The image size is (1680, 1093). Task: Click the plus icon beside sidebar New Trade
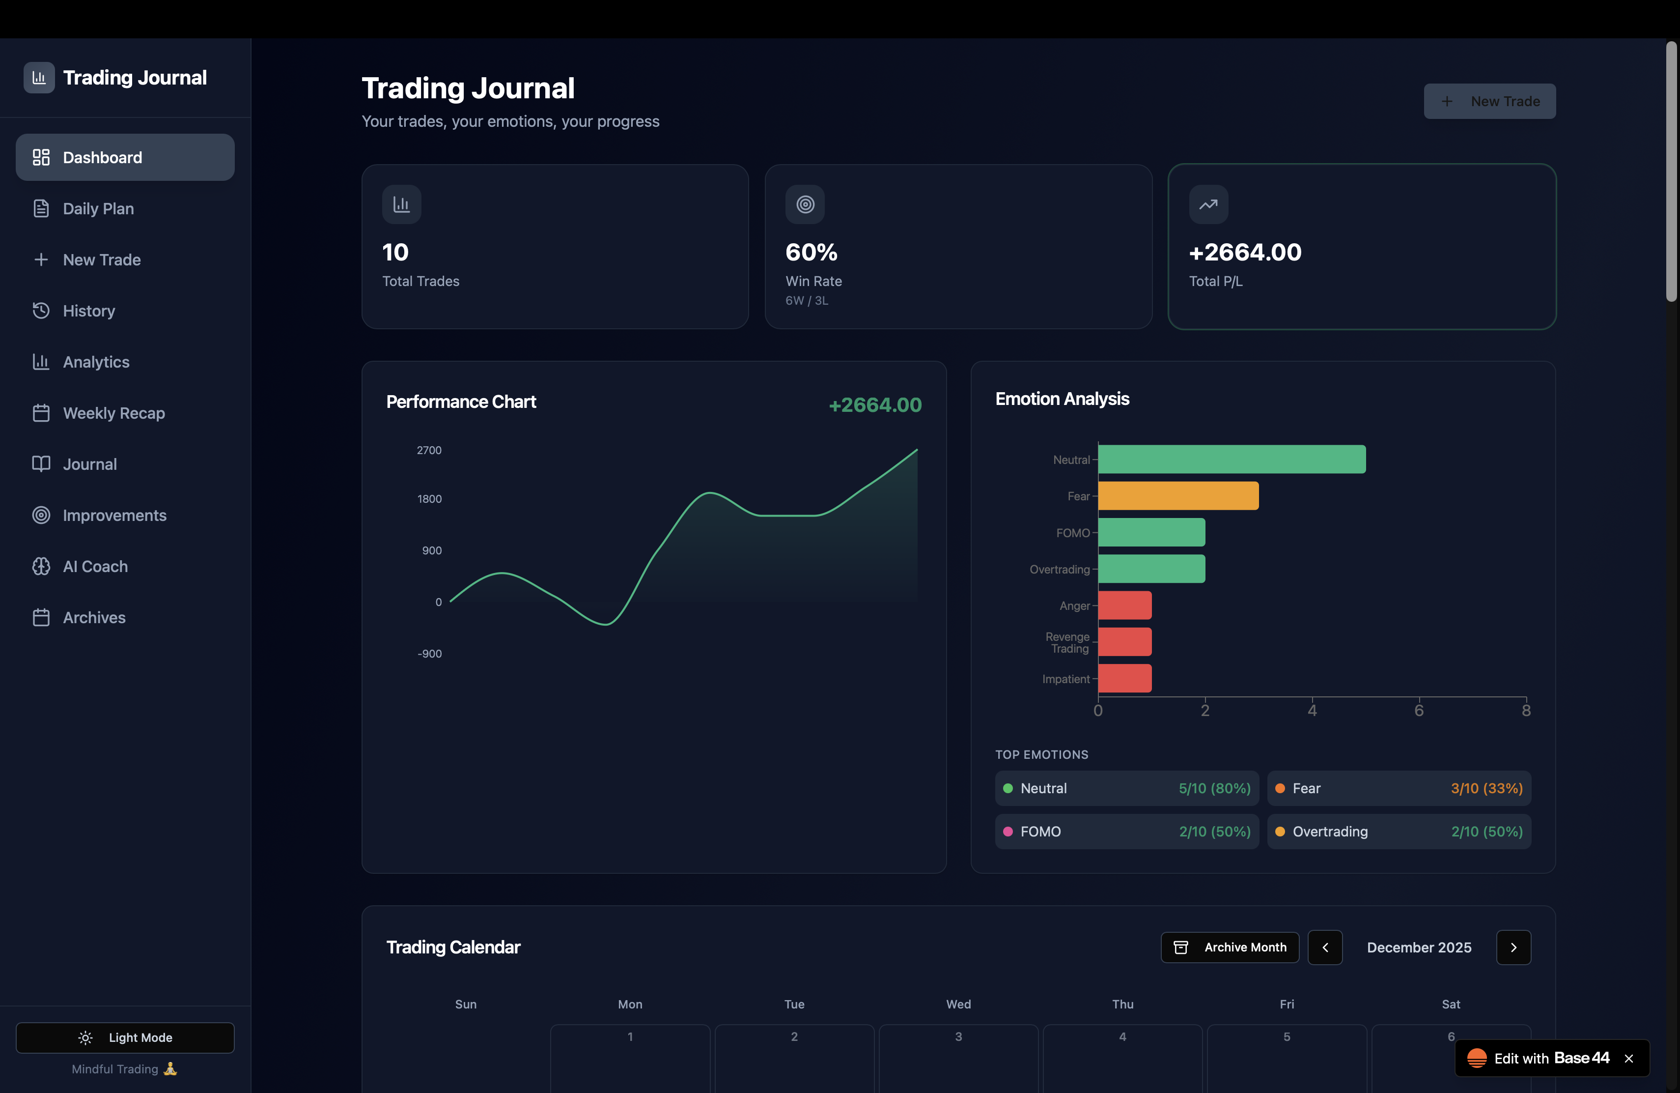[x=41, y=260]
